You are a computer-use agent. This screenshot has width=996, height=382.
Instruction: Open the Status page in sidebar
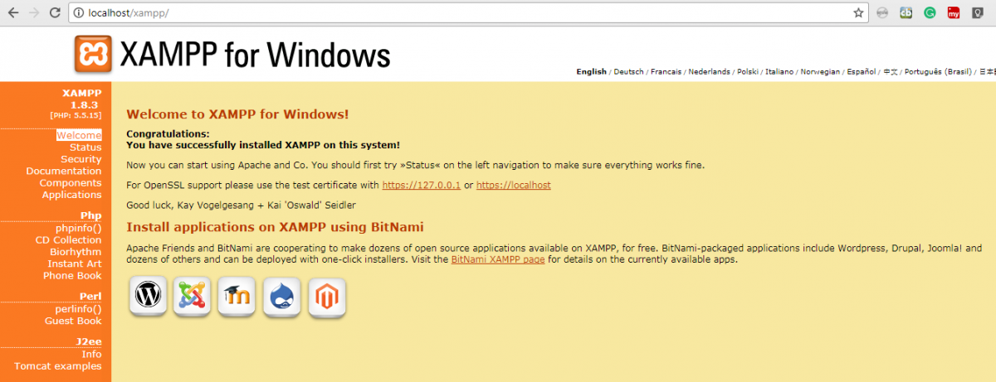tap(85, 147)
